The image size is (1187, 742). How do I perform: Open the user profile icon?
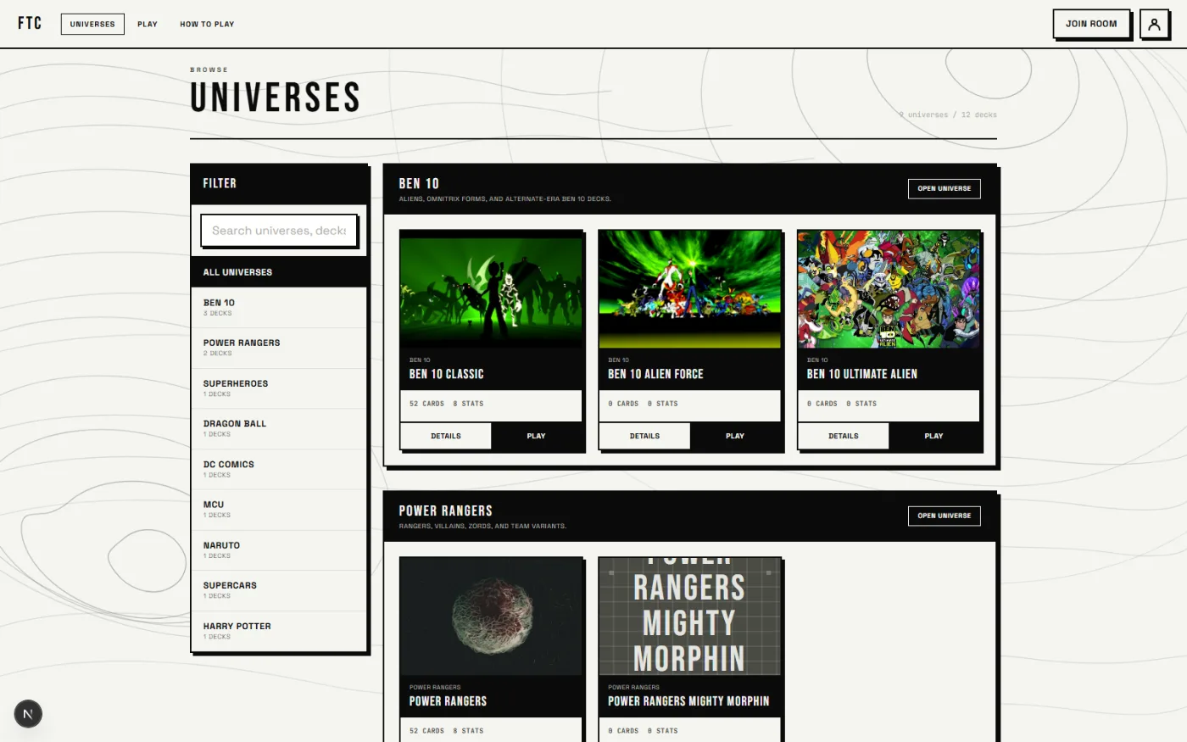[1154, 24]
